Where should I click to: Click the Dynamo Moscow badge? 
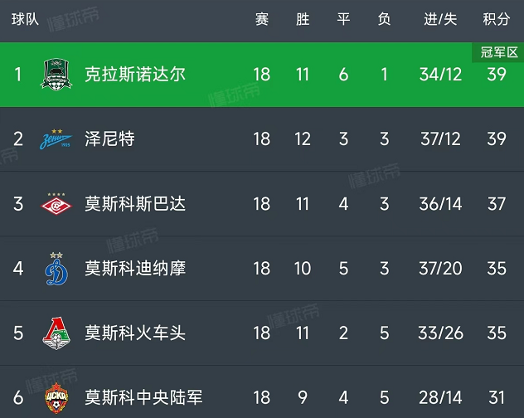coord(56,269)
